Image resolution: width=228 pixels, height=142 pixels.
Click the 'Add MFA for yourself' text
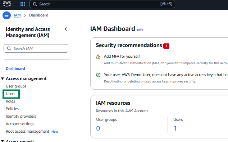coord(122,56)
